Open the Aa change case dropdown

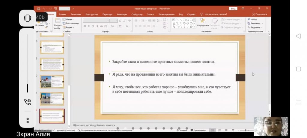(x=113, y=26)
